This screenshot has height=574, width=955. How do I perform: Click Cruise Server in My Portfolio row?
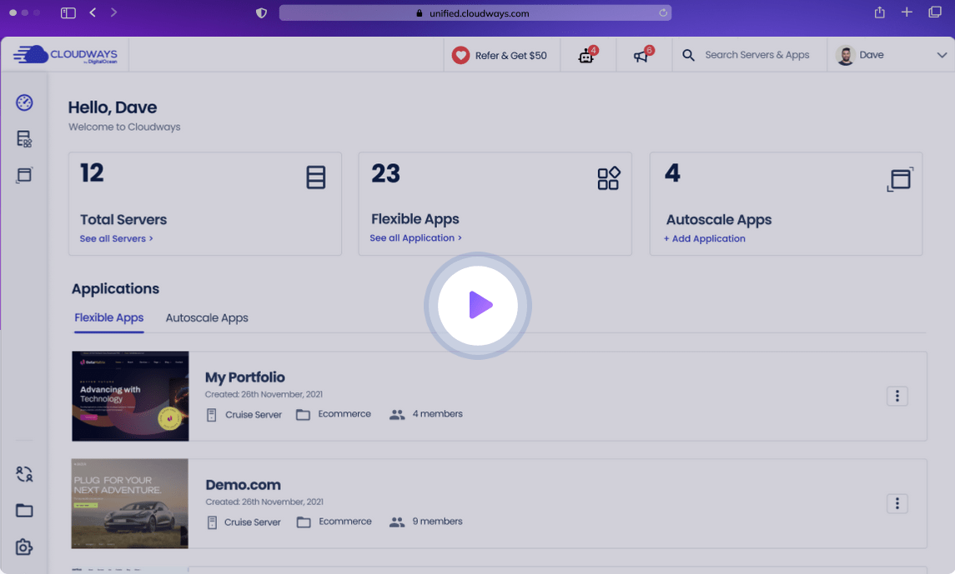point(254,415)
